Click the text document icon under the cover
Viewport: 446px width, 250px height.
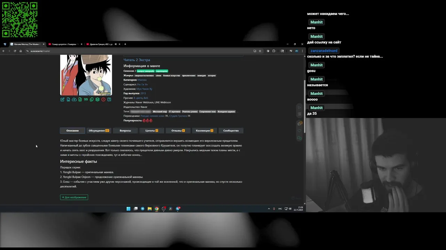(x=80, y=100)
